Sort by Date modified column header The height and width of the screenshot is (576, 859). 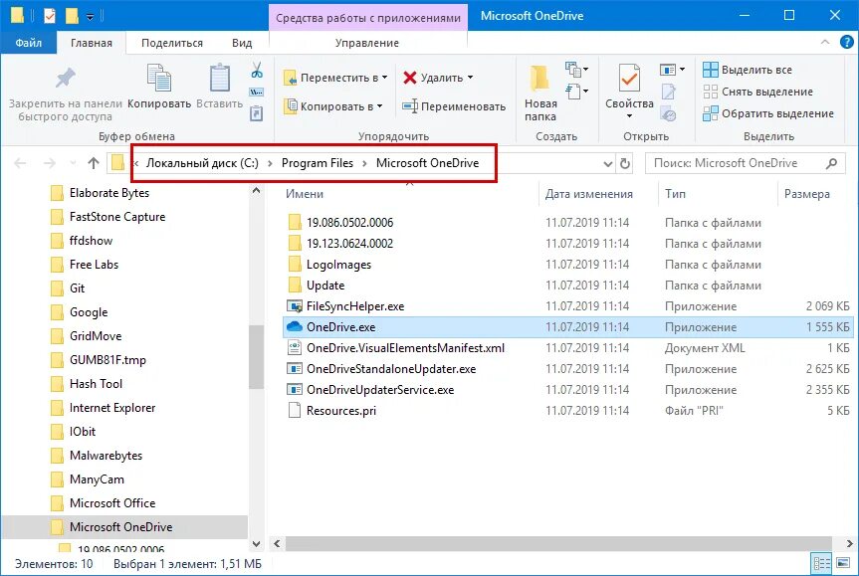[x=589, y=194]
